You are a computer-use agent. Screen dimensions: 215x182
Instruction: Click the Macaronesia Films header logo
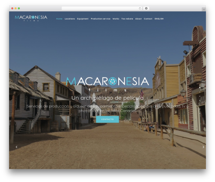click(31, 18)
